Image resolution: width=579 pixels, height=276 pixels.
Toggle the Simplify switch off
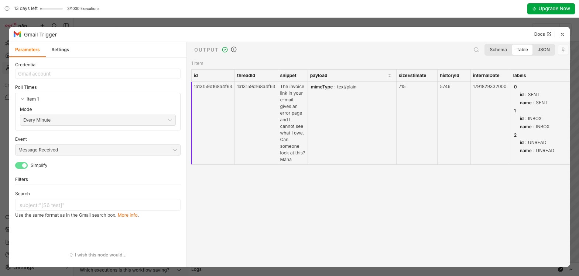click(x=21, y=165)
